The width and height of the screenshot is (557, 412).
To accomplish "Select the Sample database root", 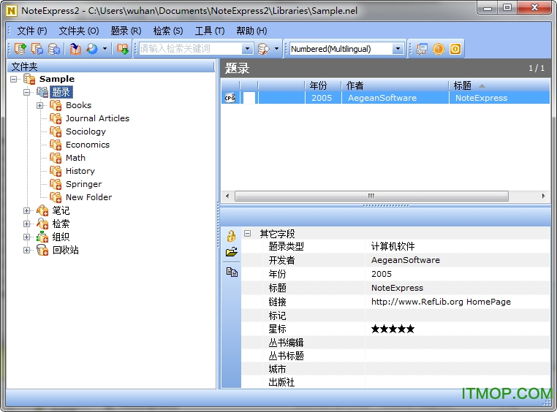I will (57, 79).
